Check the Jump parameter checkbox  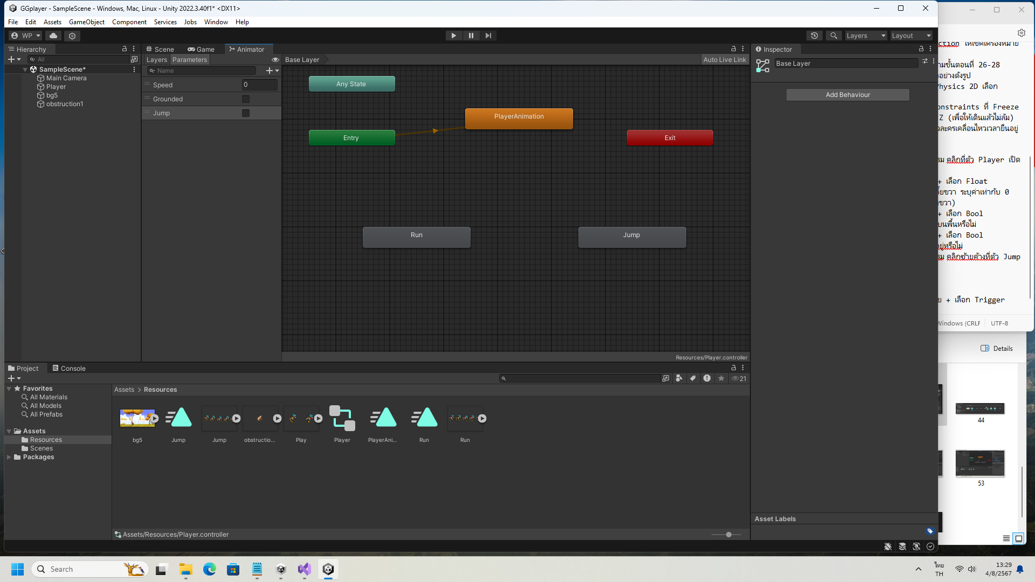[246, 113]
